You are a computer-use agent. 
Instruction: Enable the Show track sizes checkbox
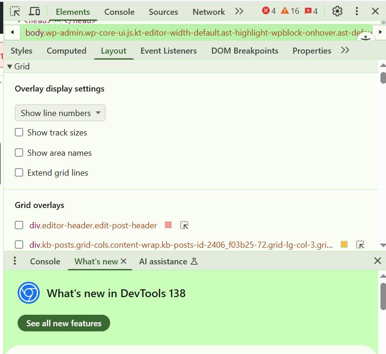19,132
